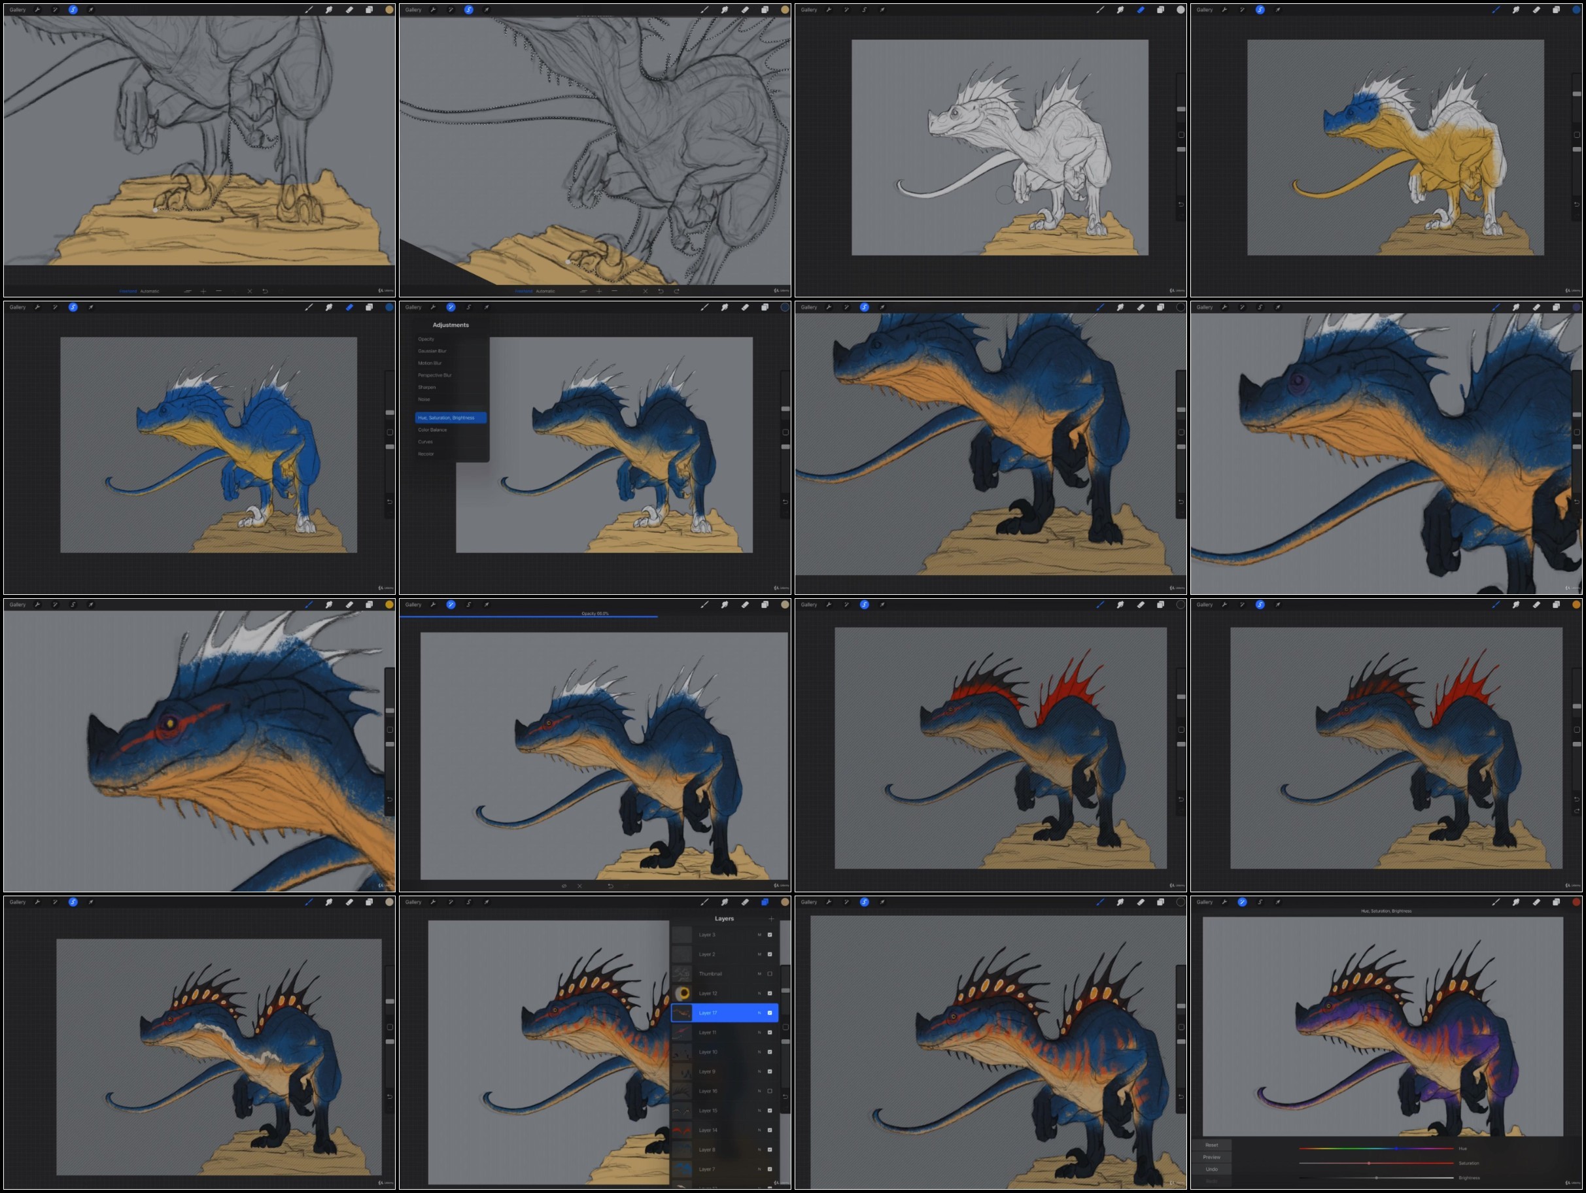This screenshot has height=1193, width=1586.
Task: Click the Reset button in HSB panel
Action: [x=1212, y=1145]
